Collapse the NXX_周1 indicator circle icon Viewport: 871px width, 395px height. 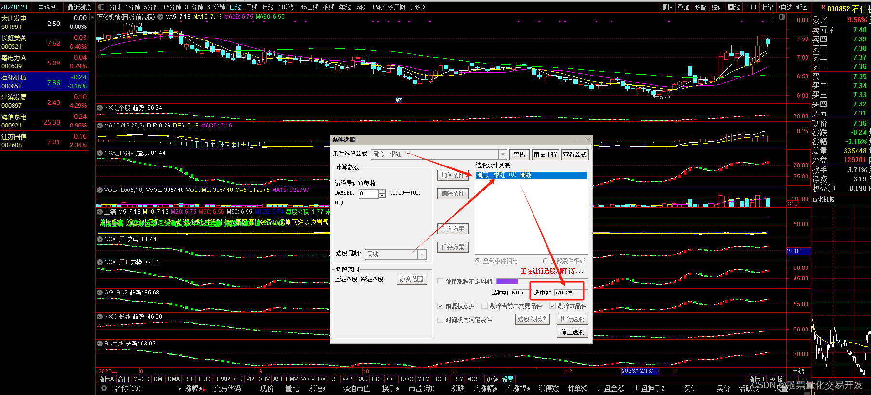tap(100, 262)
